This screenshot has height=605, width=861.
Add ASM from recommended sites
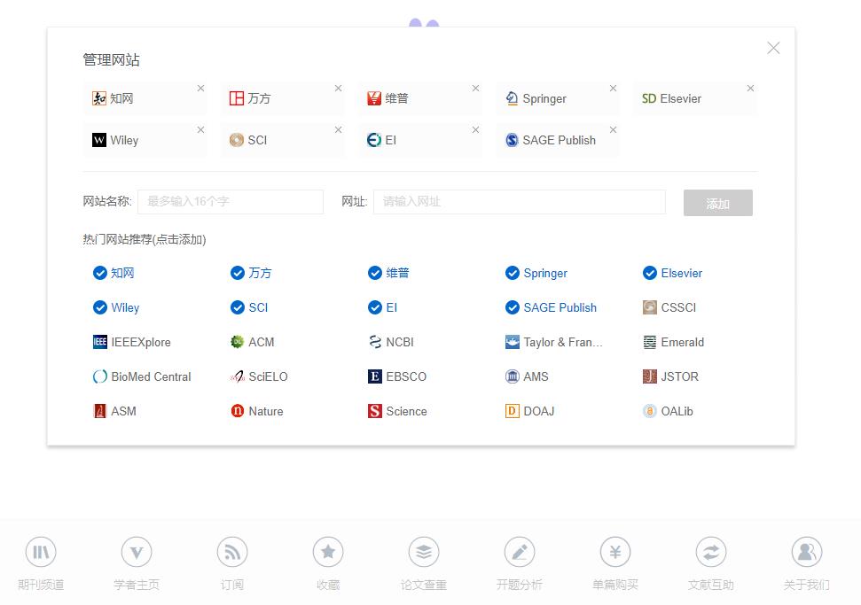click(114, 411)
